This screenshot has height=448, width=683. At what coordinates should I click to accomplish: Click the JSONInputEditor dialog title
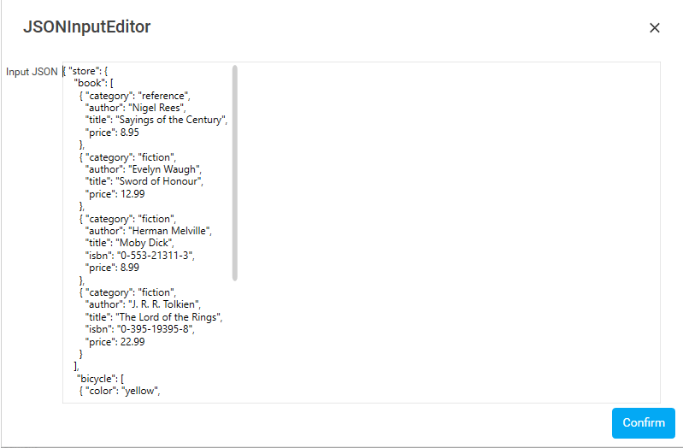click(87, 27)
